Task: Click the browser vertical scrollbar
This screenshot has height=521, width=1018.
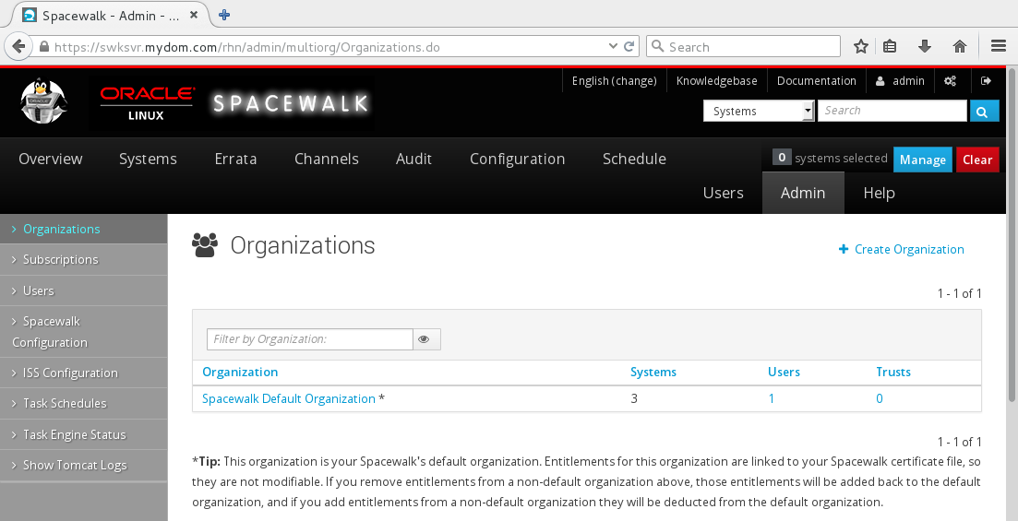Action: [x=1012, y=233]
